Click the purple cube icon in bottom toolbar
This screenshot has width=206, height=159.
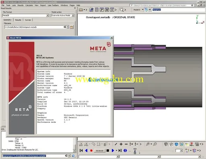tap(194, 151)
